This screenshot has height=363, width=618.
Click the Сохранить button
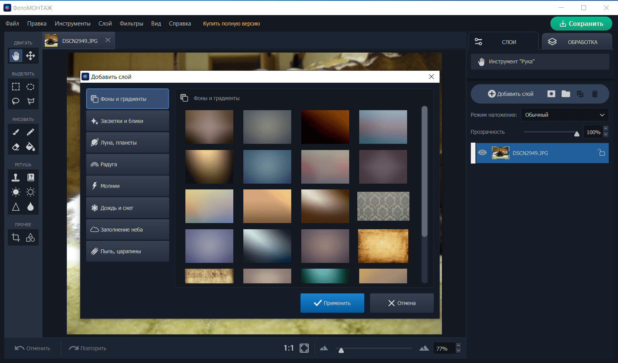click(x=581, y=24)
